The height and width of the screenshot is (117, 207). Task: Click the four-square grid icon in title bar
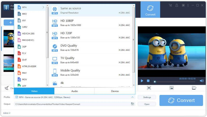pyautogui.click(x=183, y=5)
